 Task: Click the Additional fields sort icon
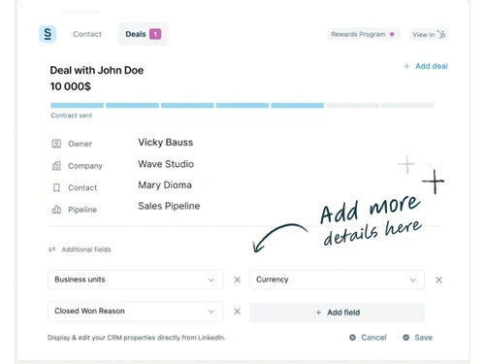tap(52, 249)
